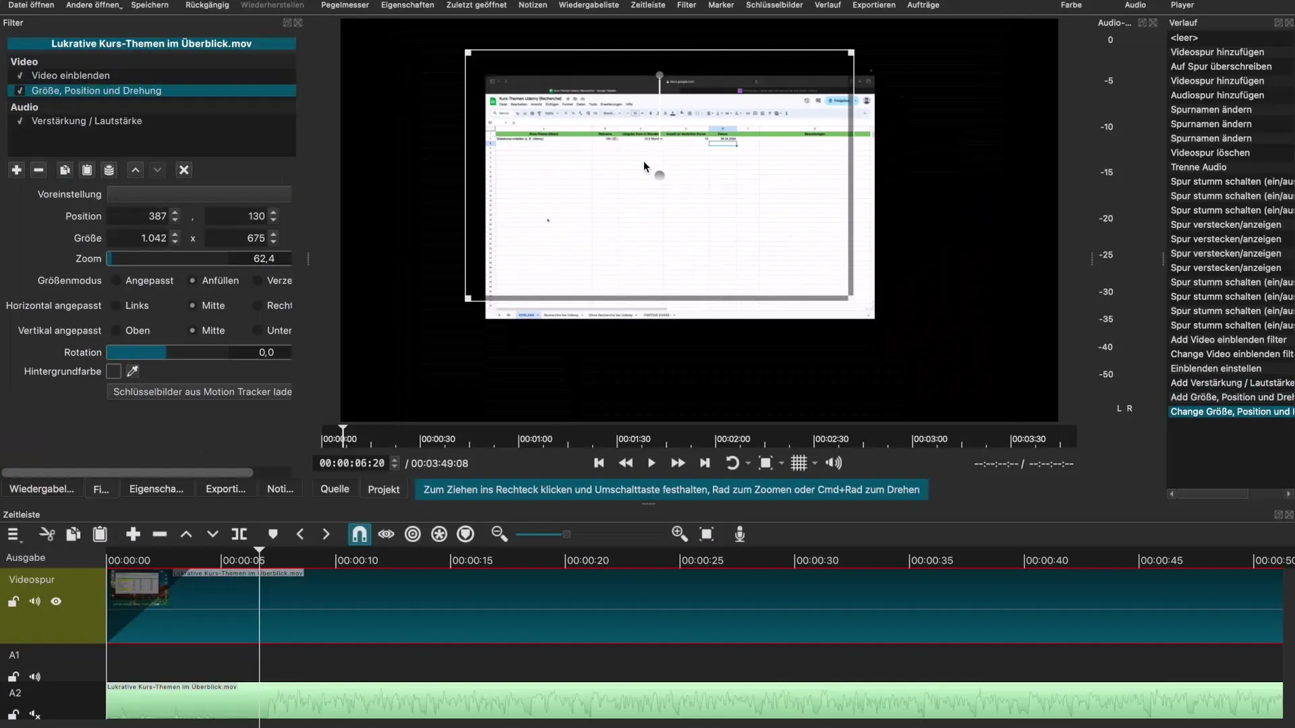
Task: Split clip at playhead
Action: tap(239, 535)
